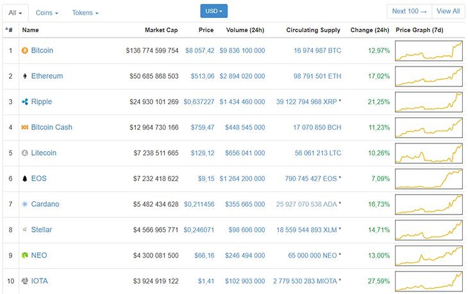
Task: Open Bitcoin 7d price graph
Action: point(429,51)
